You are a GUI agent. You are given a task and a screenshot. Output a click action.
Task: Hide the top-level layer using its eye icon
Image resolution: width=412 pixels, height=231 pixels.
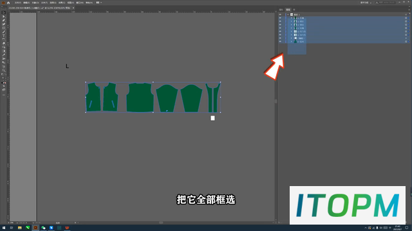280,15
